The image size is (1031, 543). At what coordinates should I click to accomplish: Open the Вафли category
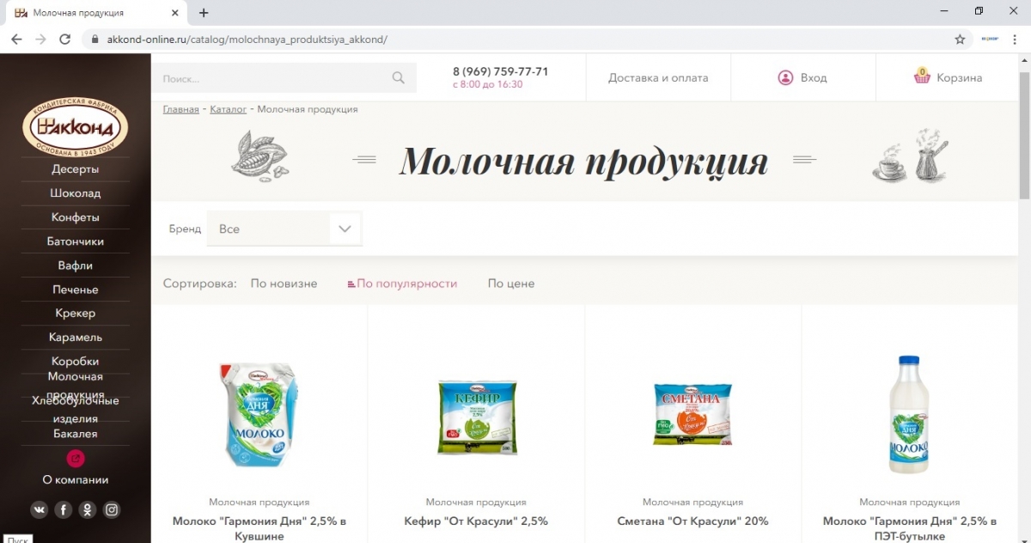pos(76,265)
